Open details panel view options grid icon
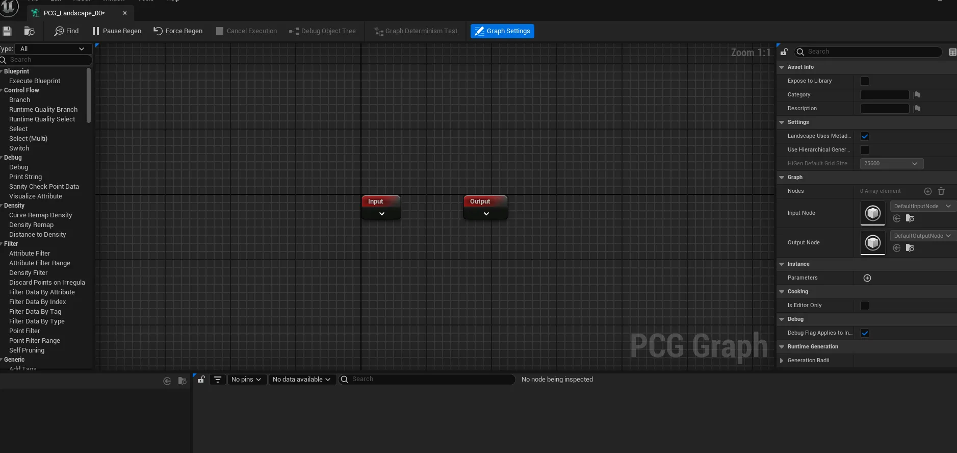Image resolution: width=957 pixels, height=453 pixels. tap(952, 52)
